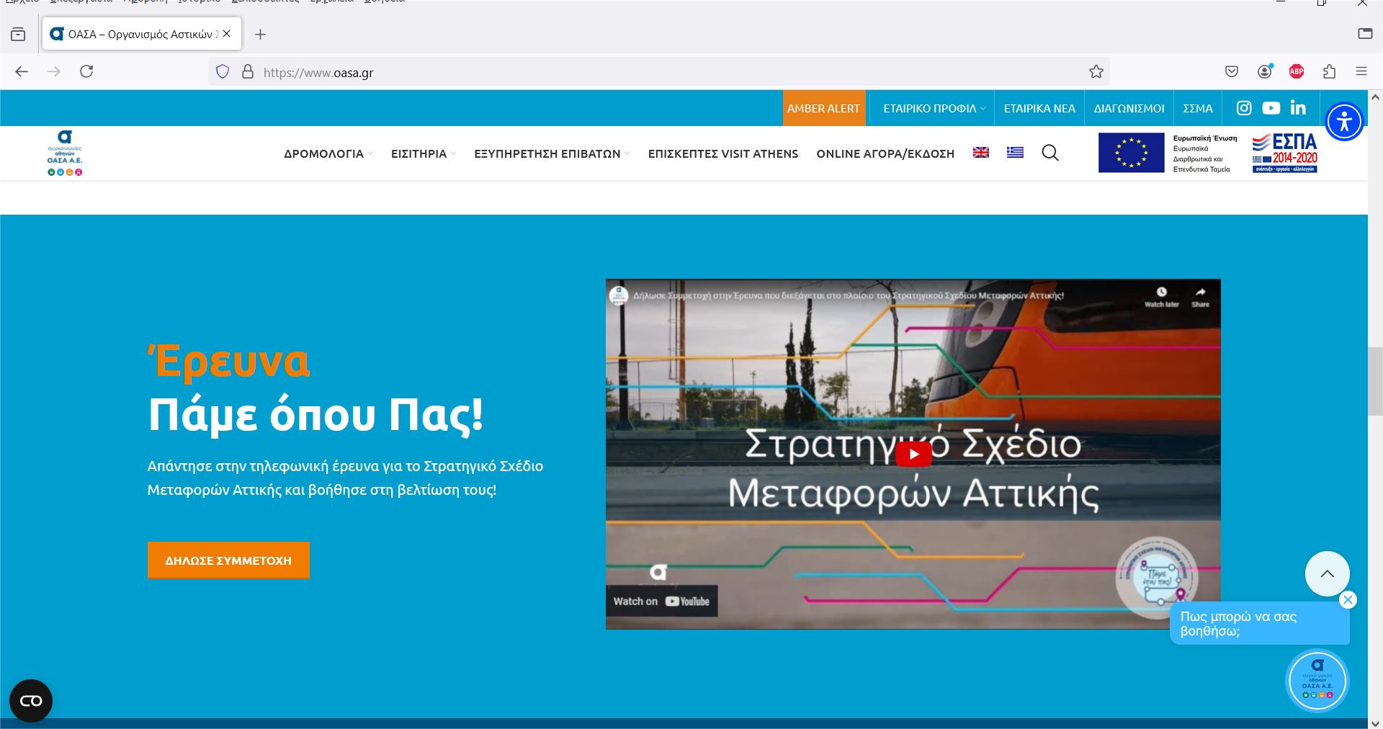The image size is (1383, 729).
Task: Close the chatbot help bubble
Action: [1348, 600]
